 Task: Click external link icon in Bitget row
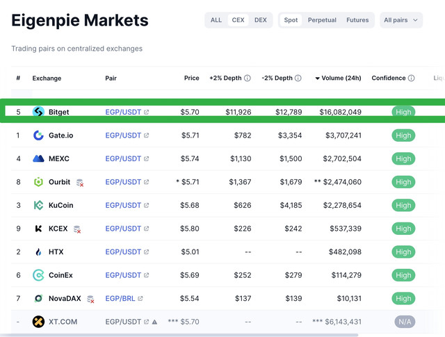[x=146, y=112]
